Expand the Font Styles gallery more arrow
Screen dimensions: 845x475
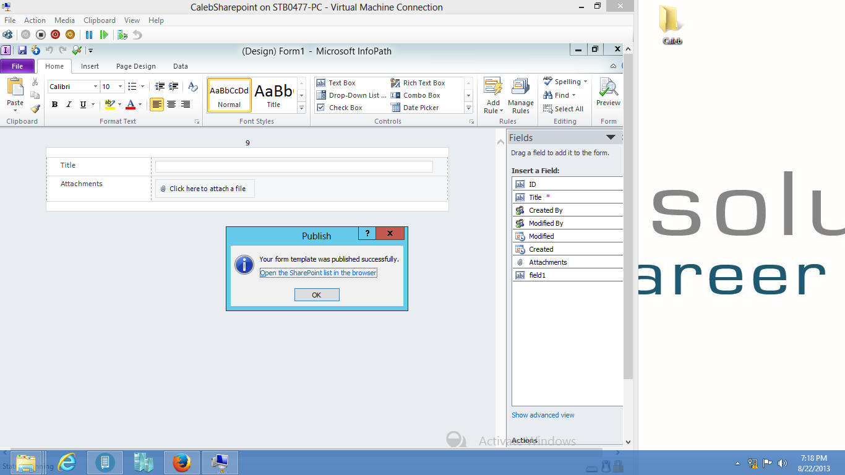[302, 108]
